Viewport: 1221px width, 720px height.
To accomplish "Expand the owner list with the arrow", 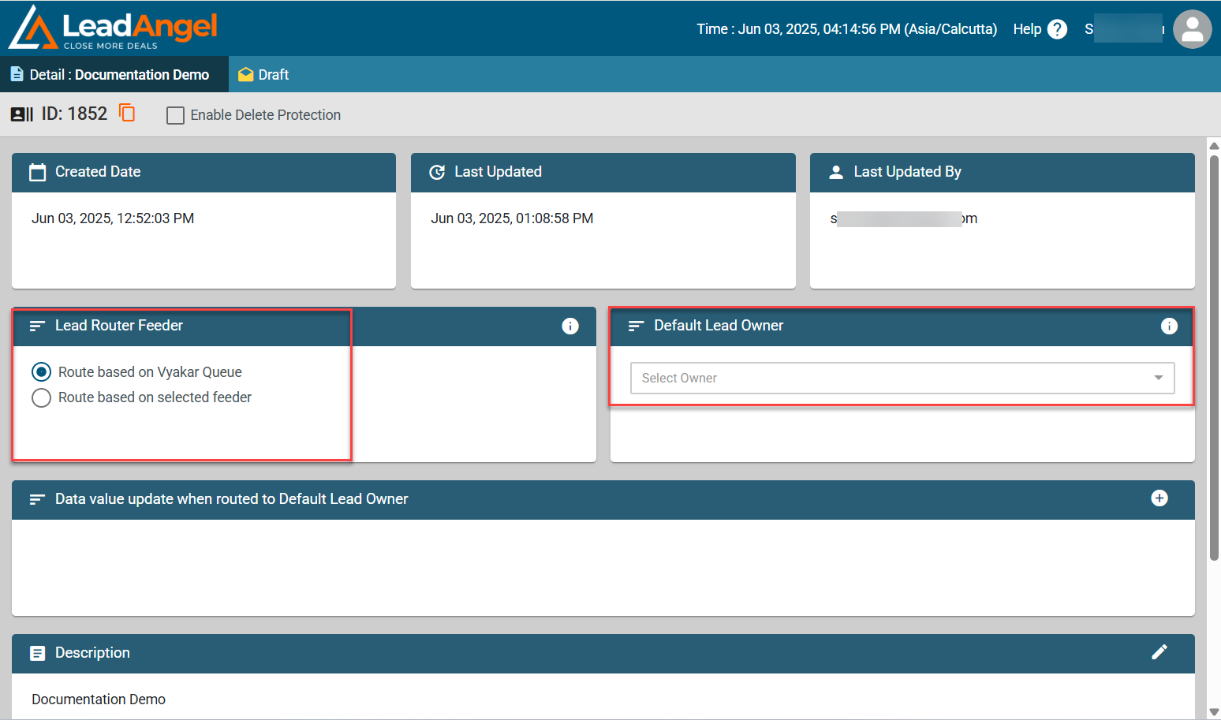I will [x=1158, y=378].
